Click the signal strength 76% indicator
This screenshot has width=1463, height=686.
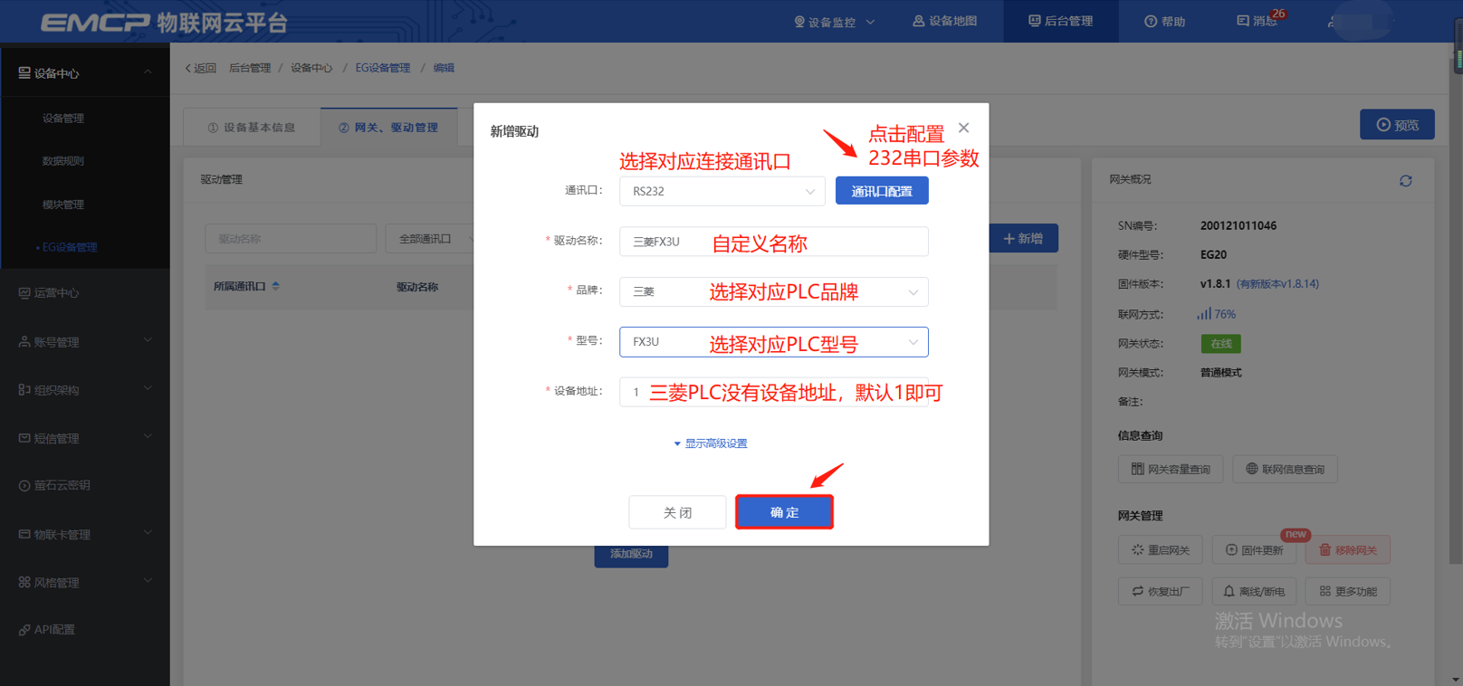[1216, 314]
